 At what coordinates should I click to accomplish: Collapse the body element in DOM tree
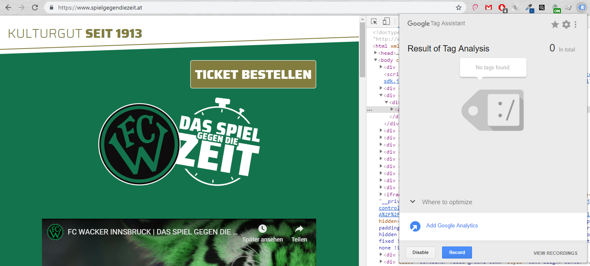pos(376,60)
